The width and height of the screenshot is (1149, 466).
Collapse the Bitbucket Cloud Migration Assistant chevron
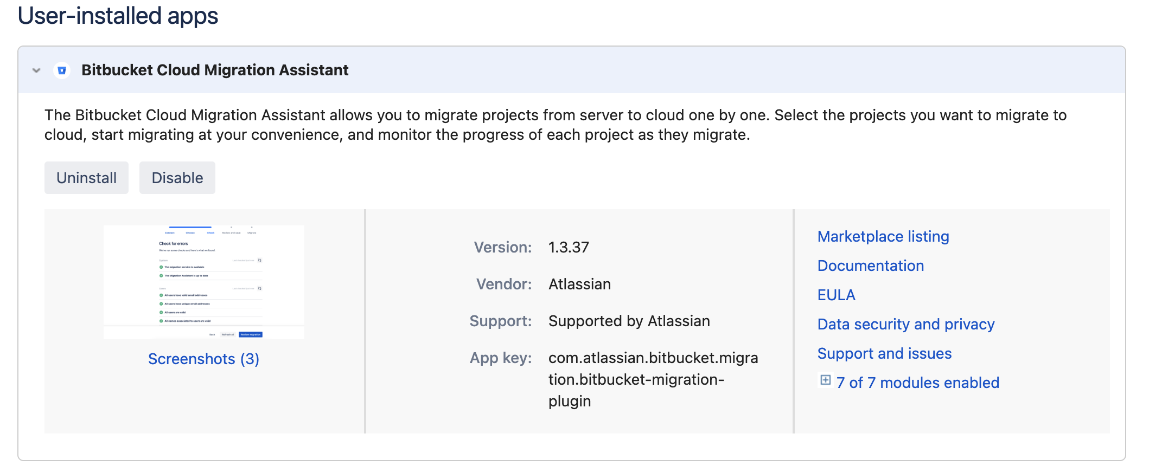[36, 70]
